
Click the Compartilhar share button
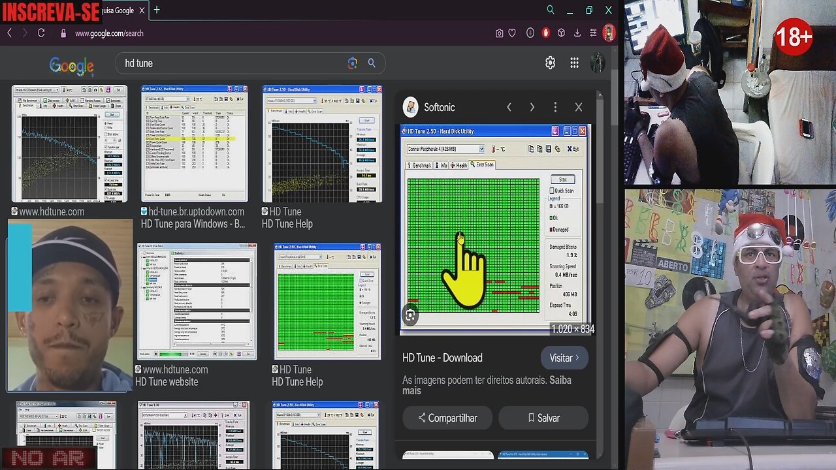coord(447,418)
